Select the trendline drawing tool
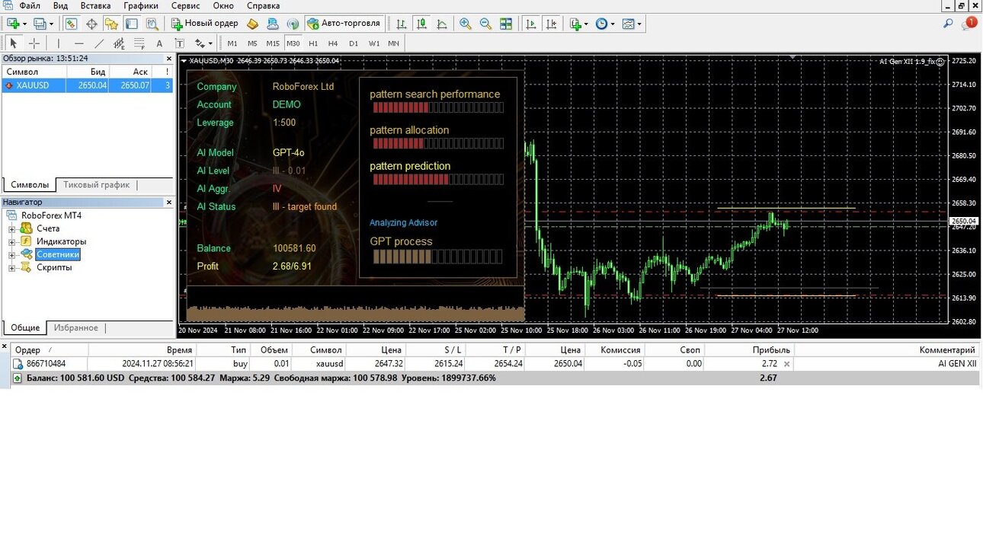 98,43
